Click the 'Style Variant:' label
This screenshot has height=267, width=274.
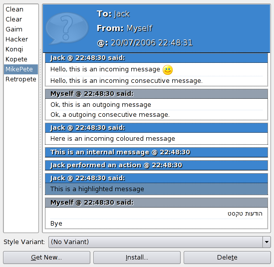pyautogui.click(x=24, y=242)
